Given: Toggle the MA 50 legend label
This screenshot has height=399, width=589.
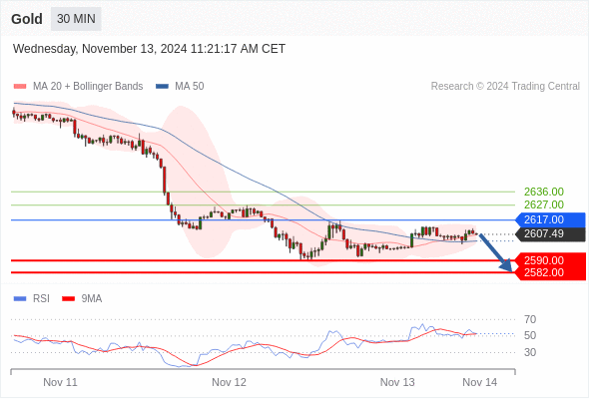Looking at the screenshot, I should [190, 87].
